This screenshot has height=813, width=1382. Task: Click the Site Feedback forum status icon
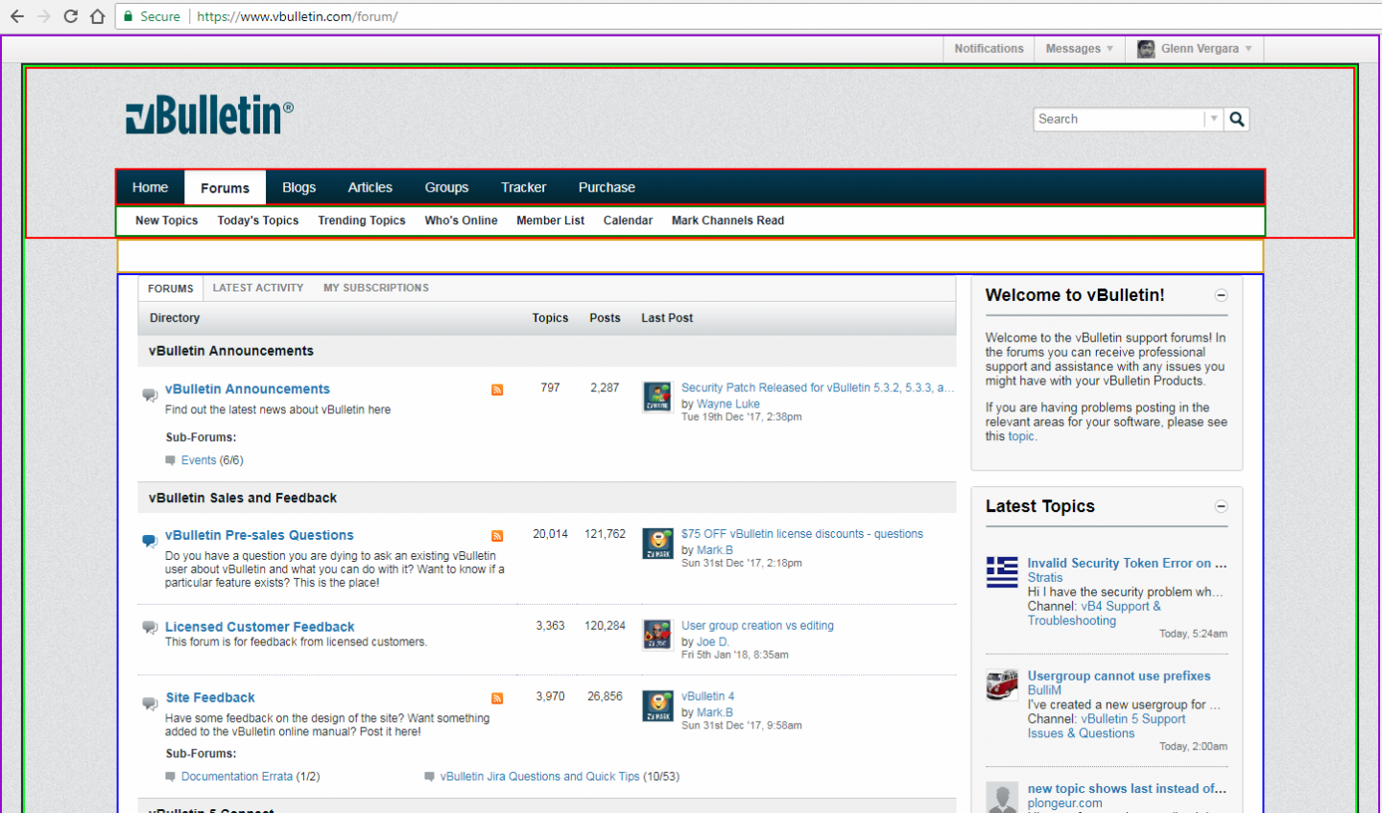pos(150,704)
